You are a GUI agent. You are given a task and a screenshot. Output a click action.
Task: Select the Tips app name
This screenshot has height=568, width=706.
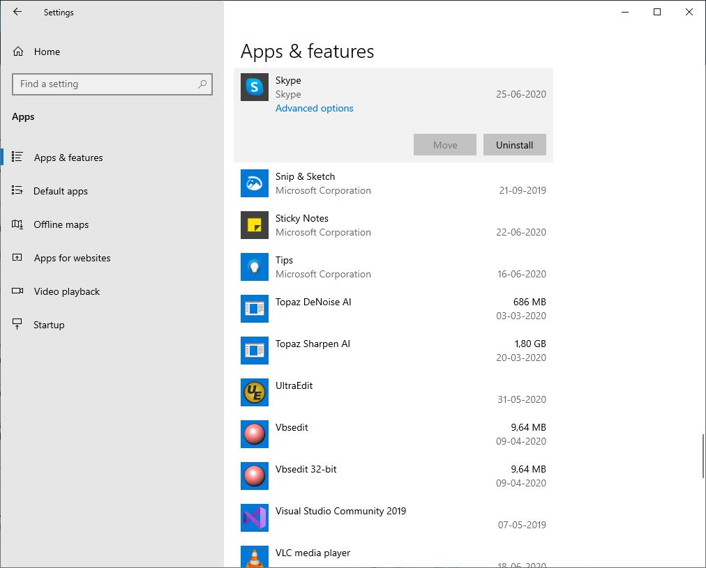click(x=284, y=260)
